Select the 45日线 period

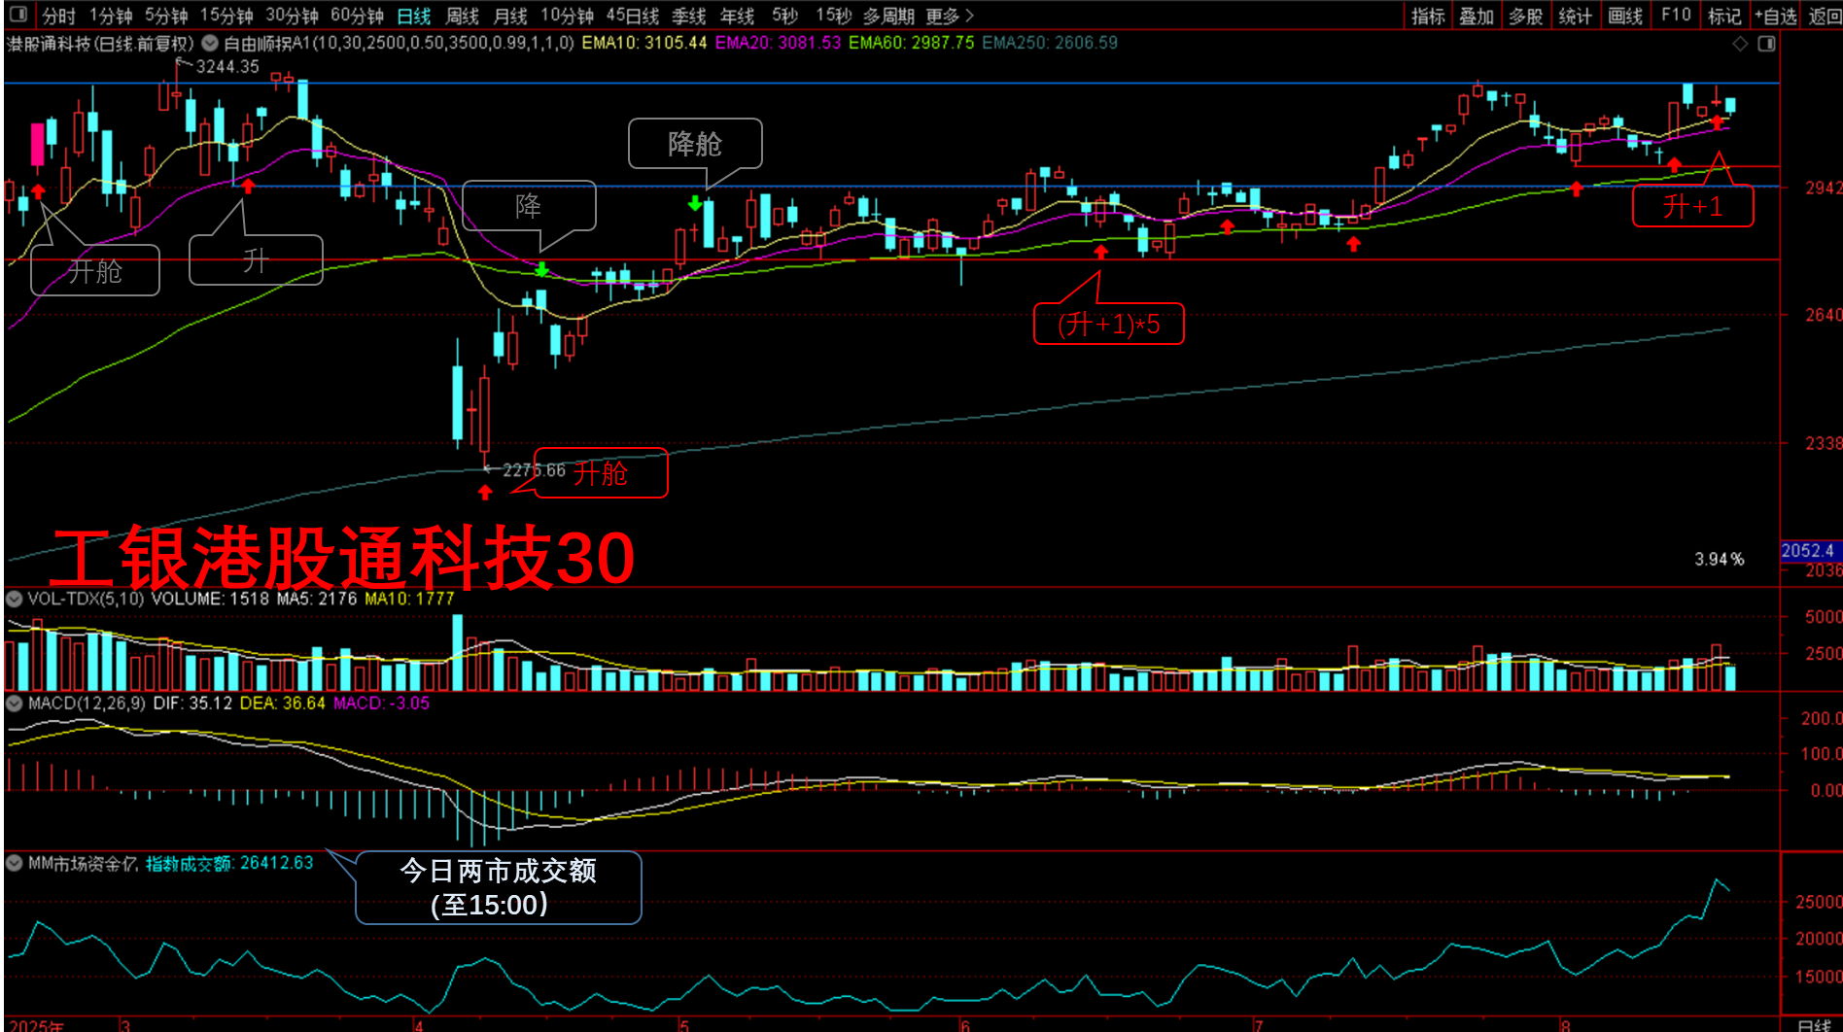coord(633,16)
